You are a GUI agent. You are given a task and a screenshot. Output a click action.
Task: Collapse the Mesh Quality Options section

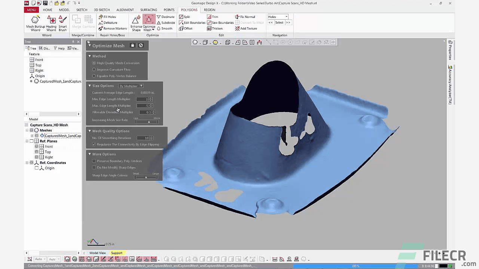[x=89, y=131]
